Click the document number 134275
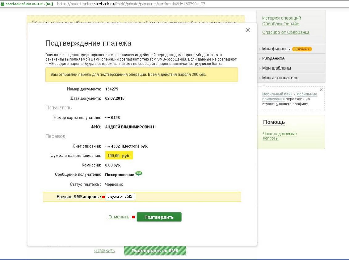This screenshot has height=260, width=349. [x=112, y=89]
